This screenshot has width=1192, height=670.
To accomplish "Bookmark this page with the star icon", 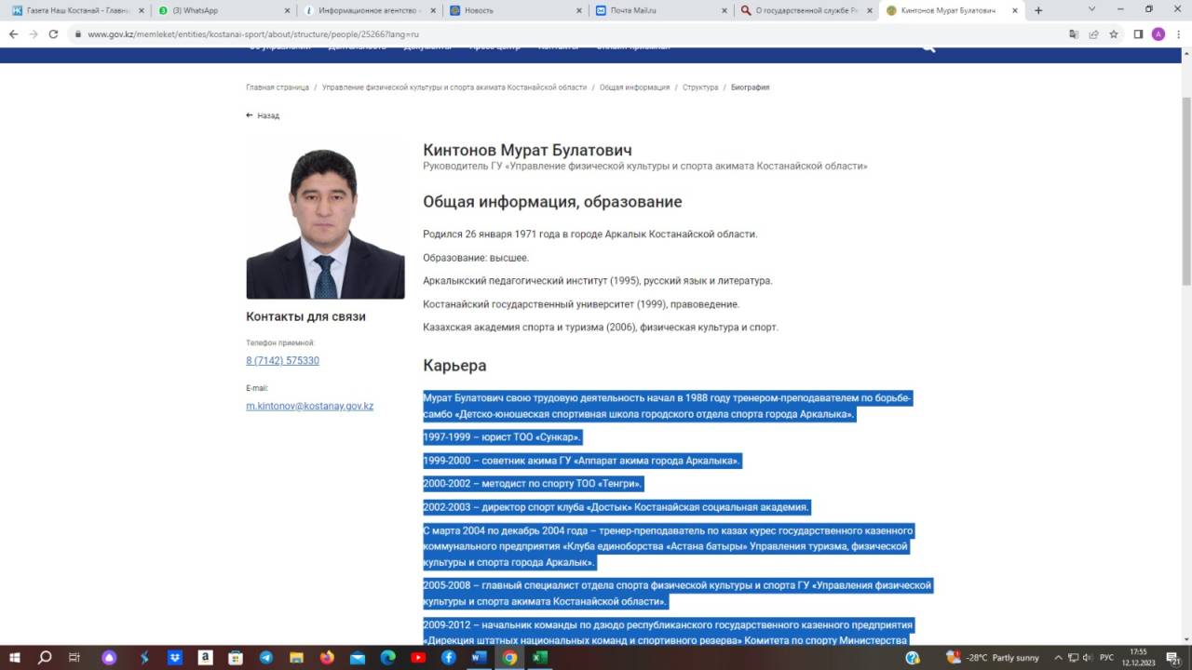I will point(1113,34).
